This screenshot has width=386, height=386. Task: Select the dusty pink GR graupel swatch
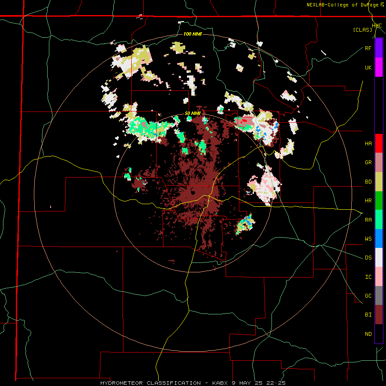(379, 163)
